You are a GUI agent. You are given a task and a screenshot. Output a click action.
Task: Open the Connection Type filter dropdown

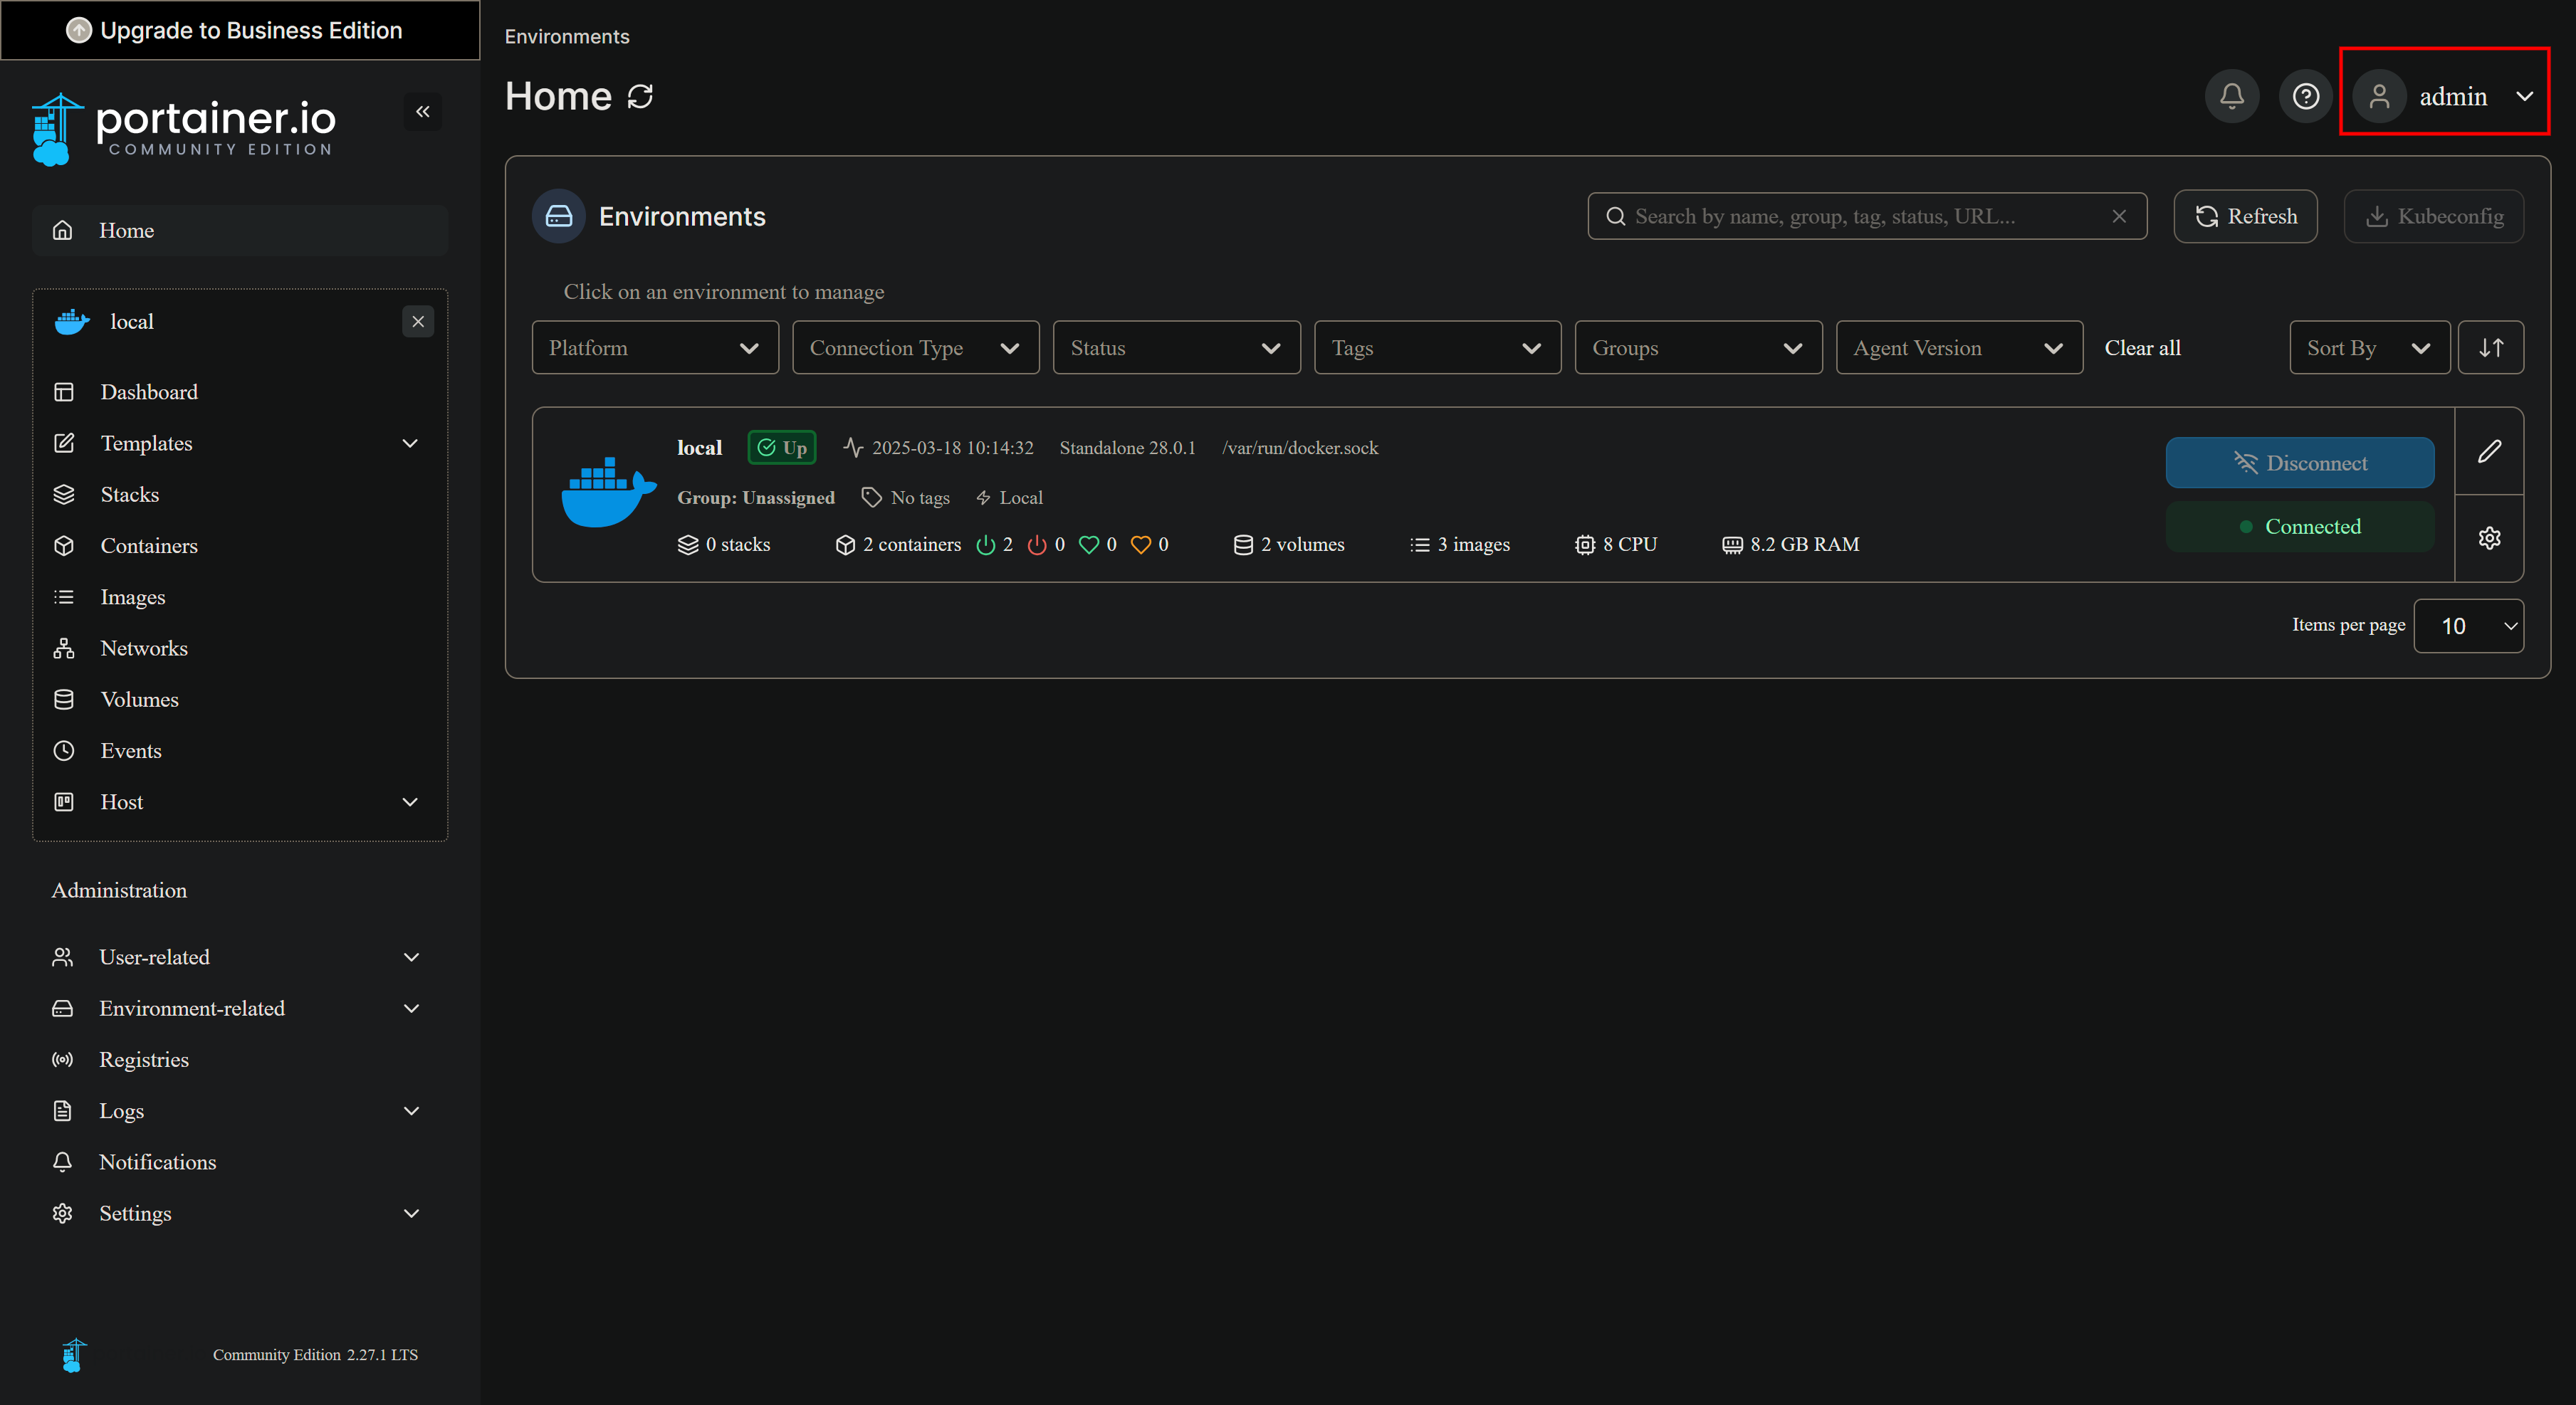click(x=915, y=347)
